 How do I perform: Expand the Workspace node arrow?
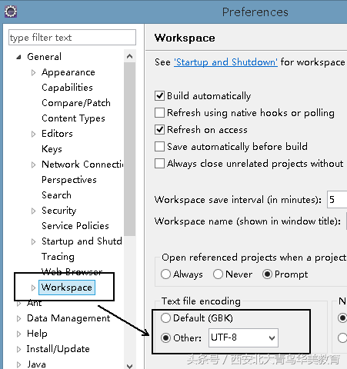point(33,288)
